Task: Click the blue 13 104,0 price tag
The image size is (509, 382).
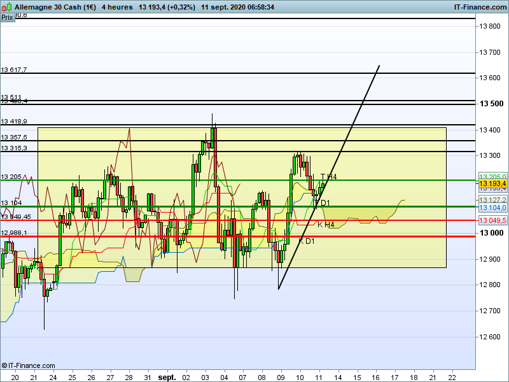Action: (492, 208)
